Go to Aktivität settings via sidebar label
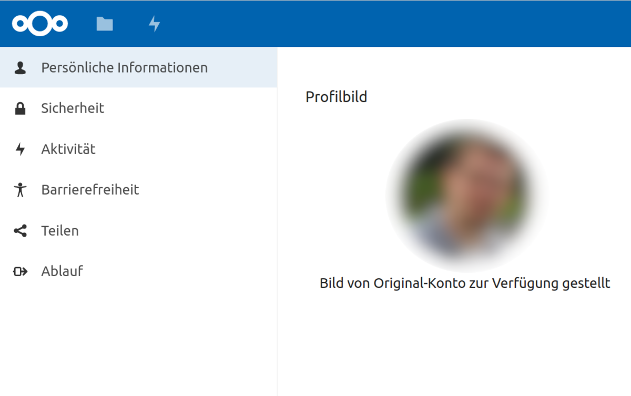Image resolution: width=631 pixels, height=396 pixels. 68,149
